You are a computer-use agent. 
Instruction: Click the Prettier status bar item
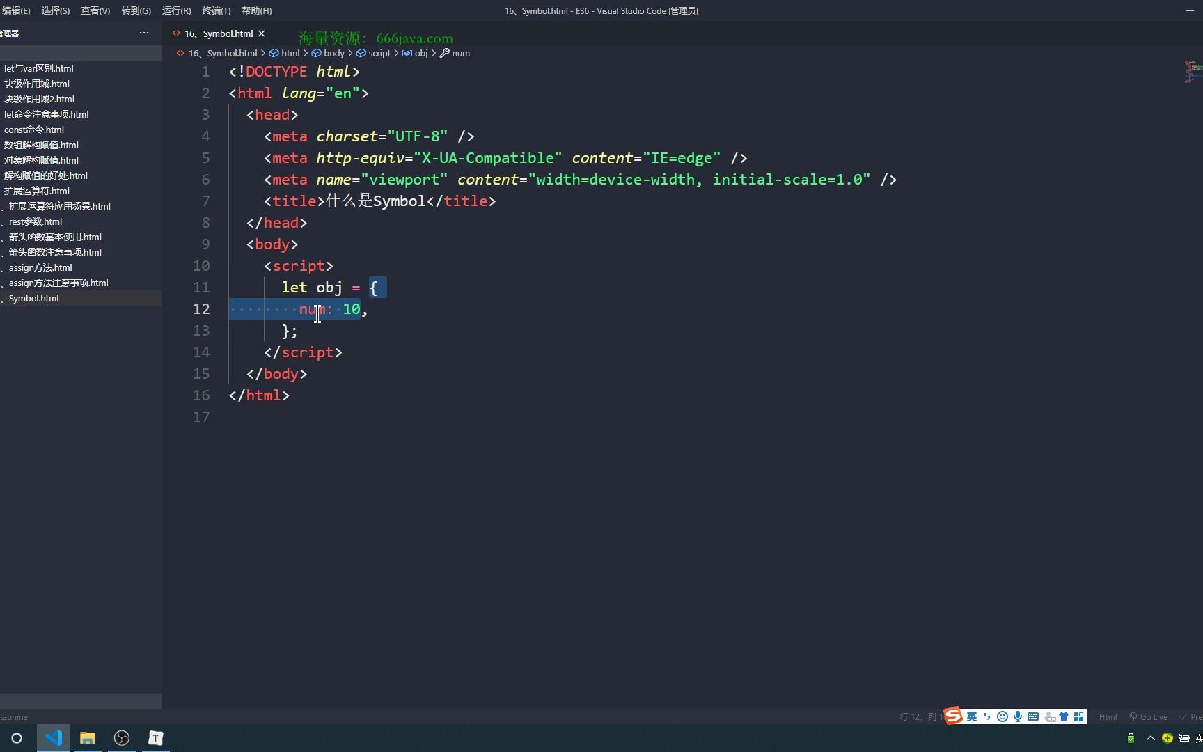[1191, 716]
